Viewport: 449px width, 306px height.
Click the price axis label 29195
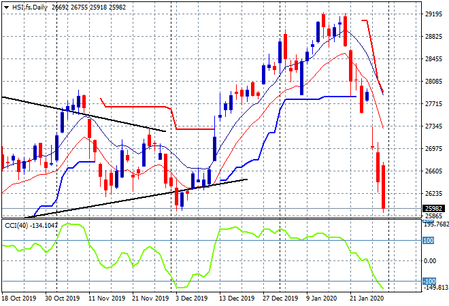[433, 14]
